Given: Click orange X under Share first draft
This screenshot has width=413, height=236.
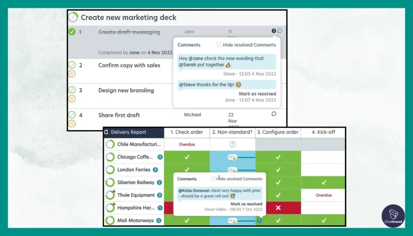Looking at the screenshot, I should pyautogui.click(x=72, y=123).
